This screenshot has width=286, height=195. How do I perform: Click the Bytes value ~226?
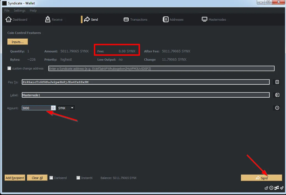coord(31,59)
